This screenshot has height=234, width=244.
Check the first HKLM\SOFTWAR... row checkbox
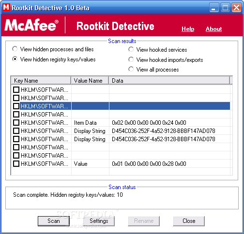16,89
